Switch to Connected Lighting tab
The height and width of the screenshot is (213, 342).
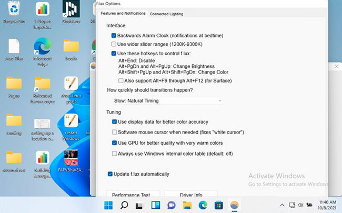tap(166, 14)
